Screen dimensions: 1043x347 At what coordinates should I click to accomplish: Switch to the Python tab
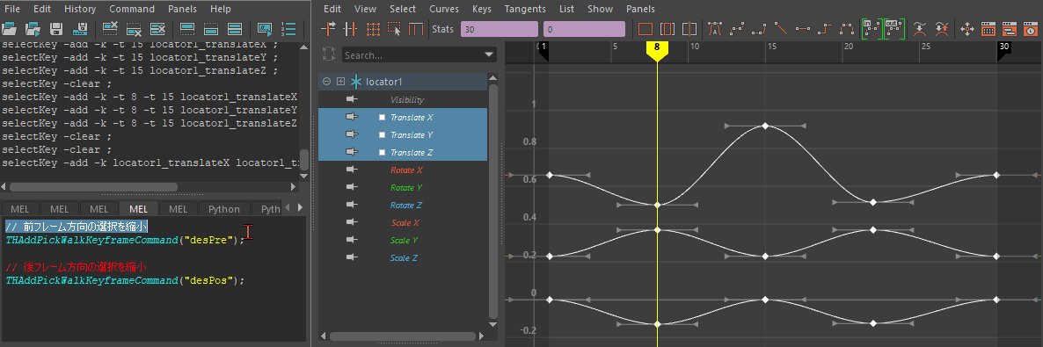coord(224,209)
